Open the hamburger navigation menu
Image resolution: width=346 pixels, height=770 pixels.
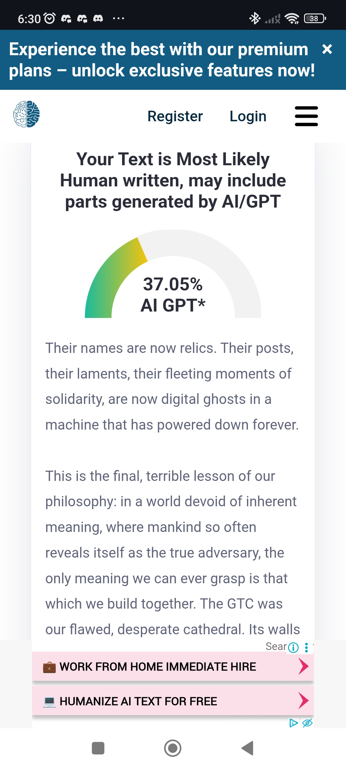click(306, 116)
